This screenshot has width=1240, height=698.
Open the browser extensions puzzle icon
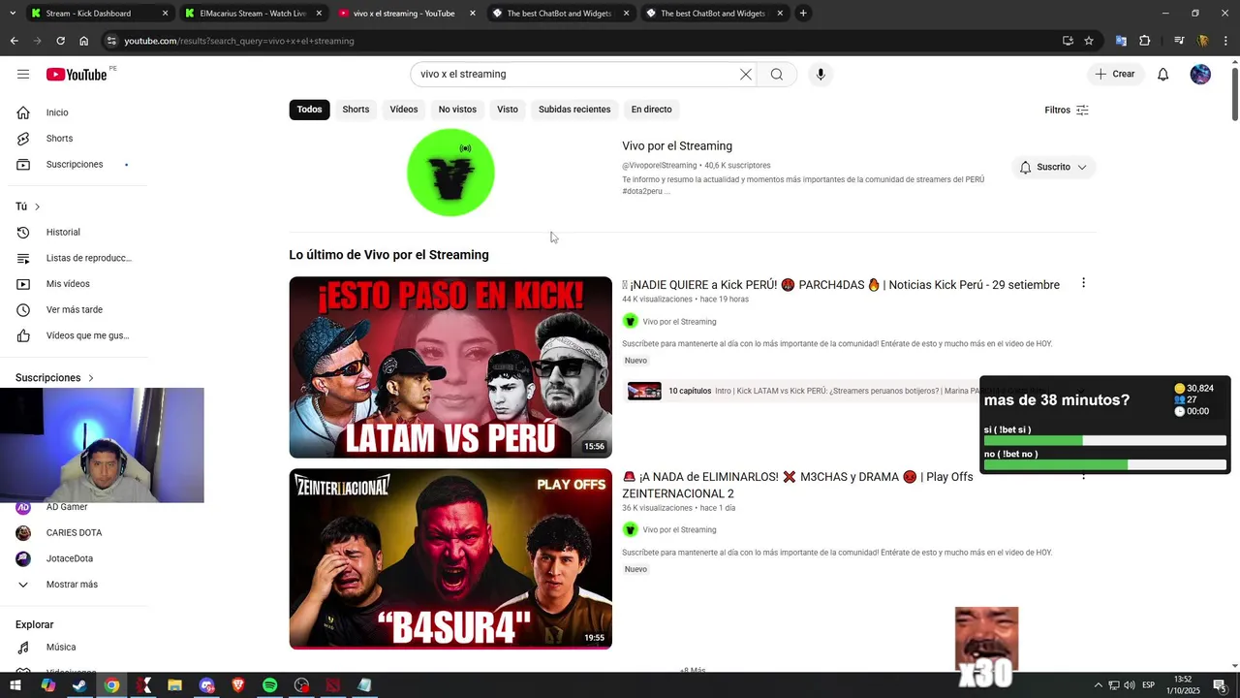point(1144,41)
